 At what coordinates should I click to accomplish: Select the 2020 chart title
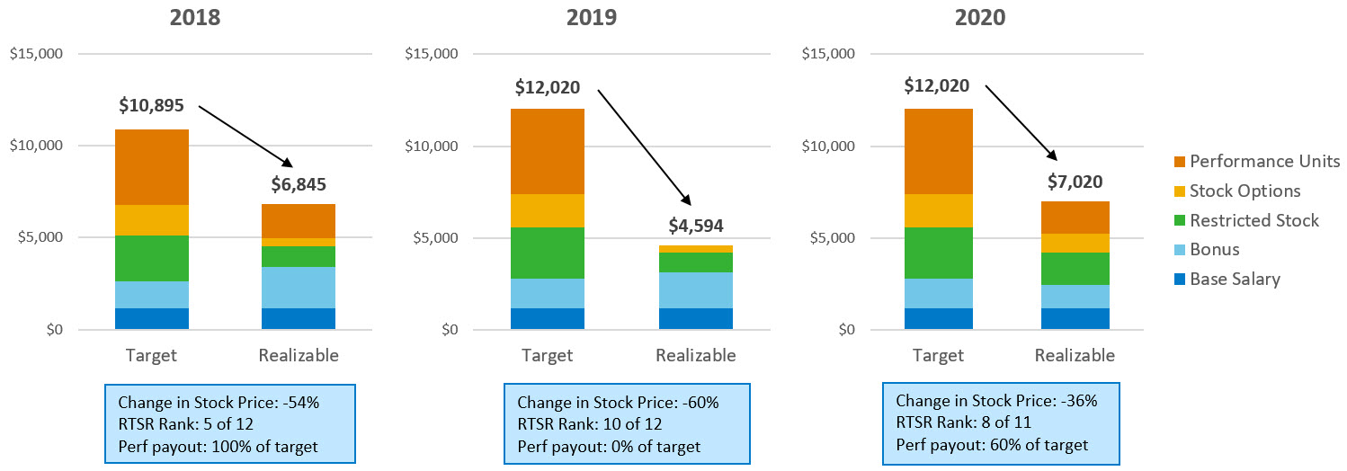pyautogui.click(x=981, y=17)
